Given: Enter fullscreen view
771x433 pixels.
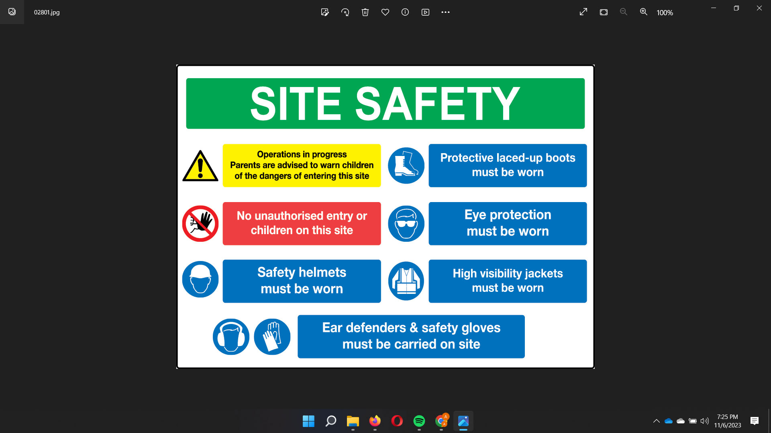Looking at the screenshot, I should pos(583,12).
